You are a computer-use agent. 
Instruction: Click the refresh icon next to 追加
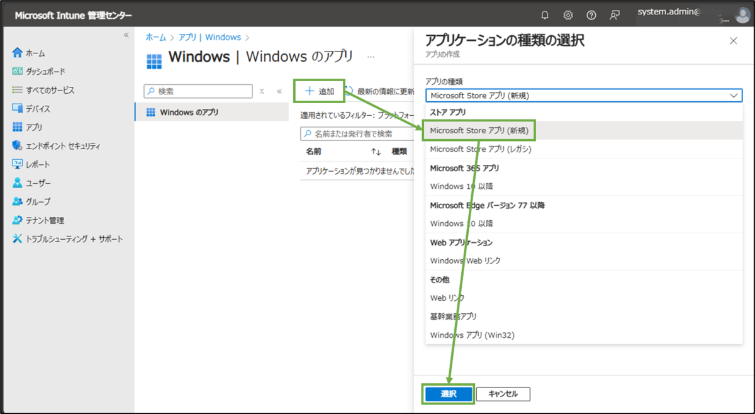[349, 91]
